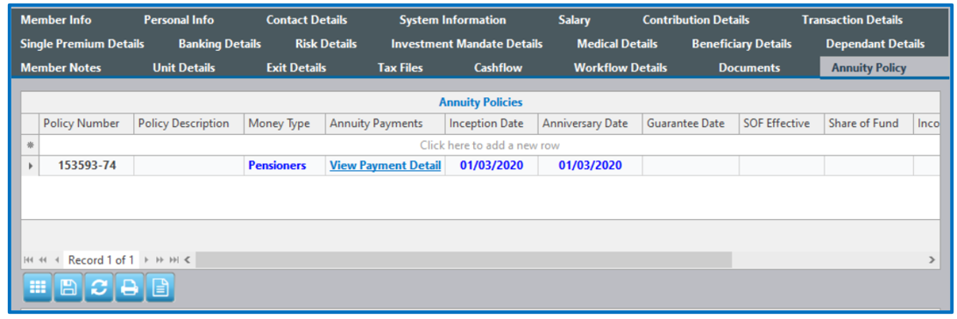Go to last record navigator arrow
Screen dimensions: 957x319
coord(174,259)
